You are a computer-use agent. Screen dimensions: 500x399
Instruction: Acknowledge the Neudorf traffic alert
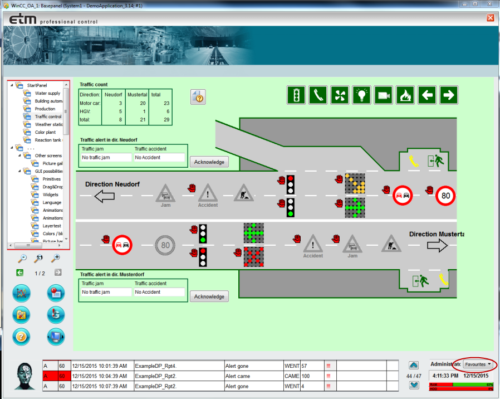(x=209, y=162)
